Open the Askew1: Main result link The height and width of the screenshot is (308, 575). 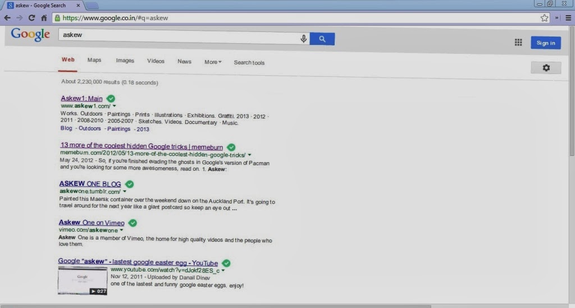(81, 99)
